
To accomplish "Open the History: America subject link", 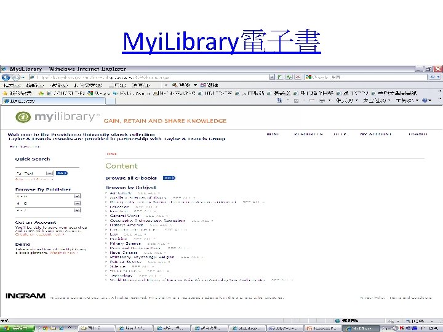I will [126, 225].
